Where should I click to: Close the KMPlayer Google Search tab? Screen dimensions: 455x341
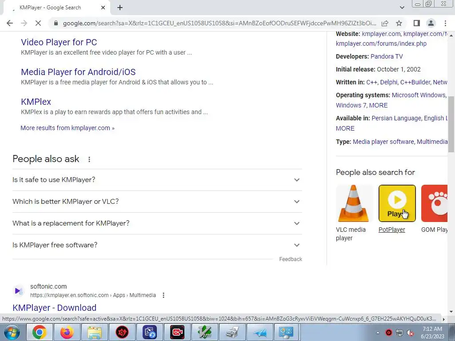coord(103,8)
